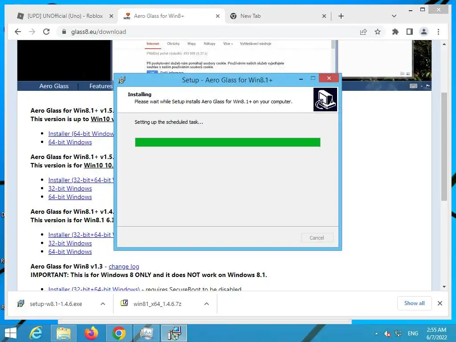The image size is (456, 342).
Task: Expand options for win81_x64_1.4.6.7z download
Action: pyautogui.click(x=207, y=304)
